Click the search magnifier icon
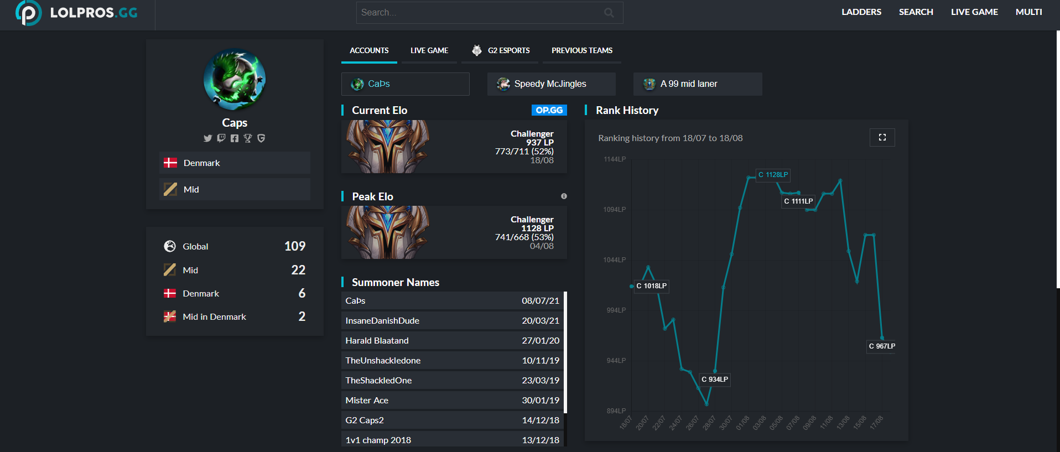The height and width of the screenshot is (452, 1060). 609,13
